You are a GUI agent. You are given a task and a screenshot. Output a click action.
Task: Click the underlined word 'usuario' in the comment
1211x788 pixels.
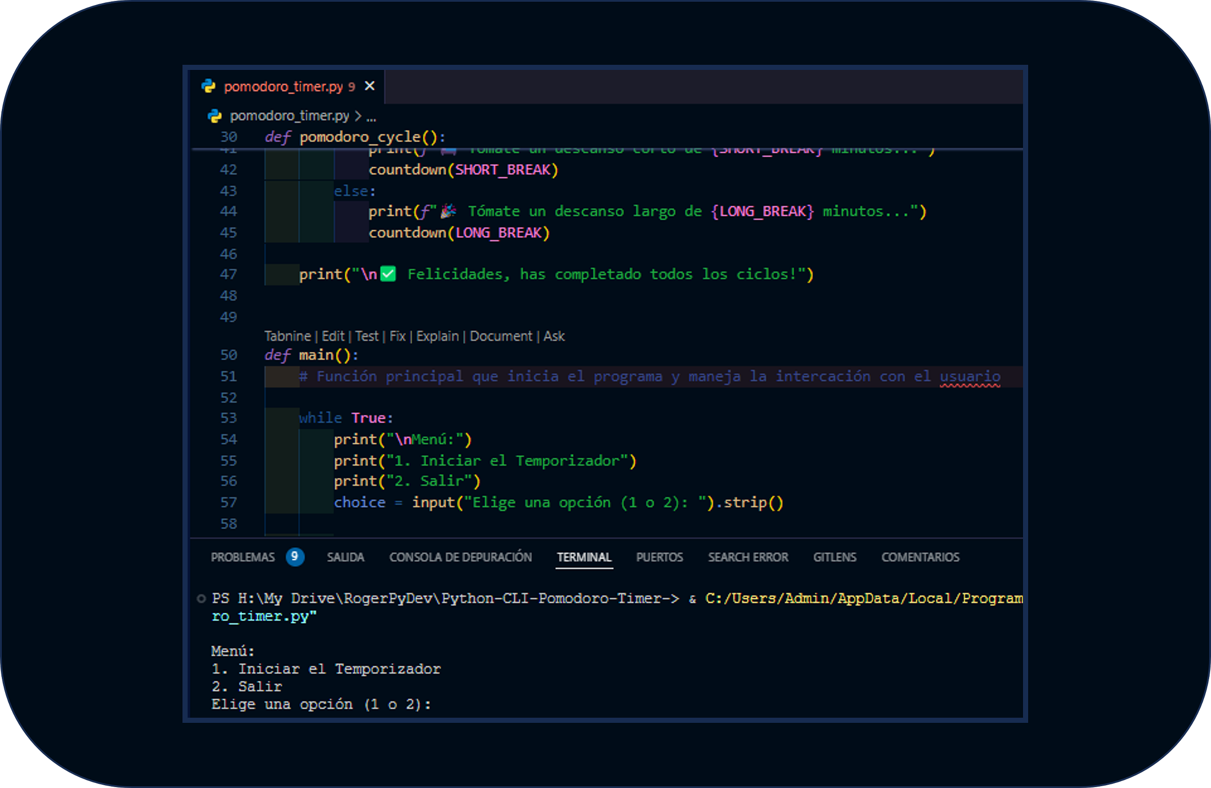pyautogui.click(x=970, y=376)
